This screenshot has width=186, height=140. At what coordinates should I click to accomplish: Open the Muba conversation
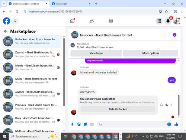(x=31, y=81)
